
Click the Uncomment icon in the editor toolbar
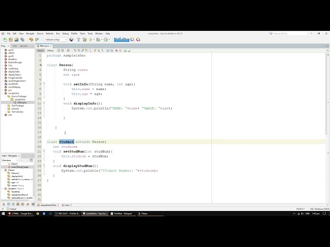[129, 50]
